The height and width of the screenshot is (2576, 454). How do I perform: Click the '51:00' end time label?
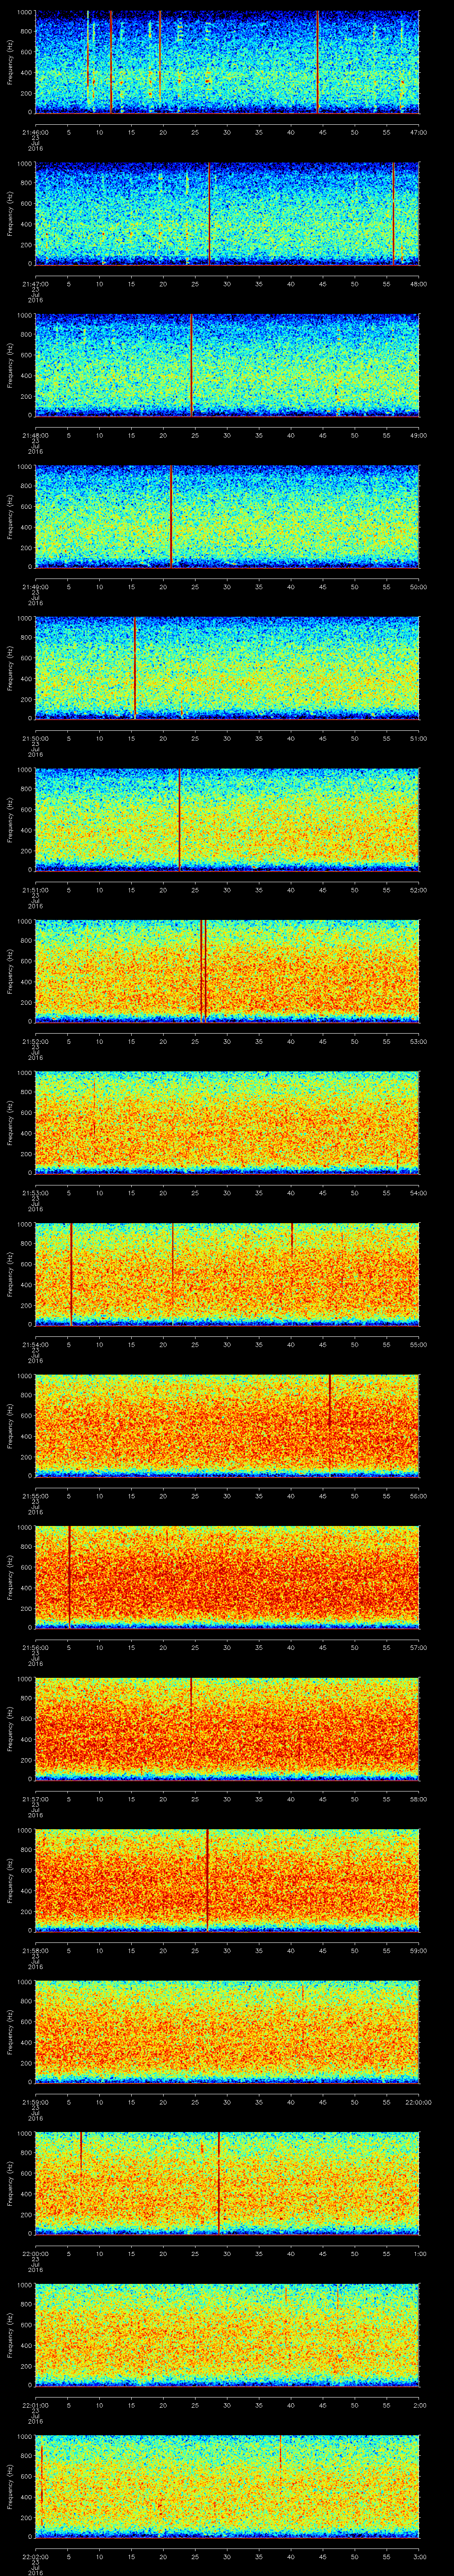point(419,738)
